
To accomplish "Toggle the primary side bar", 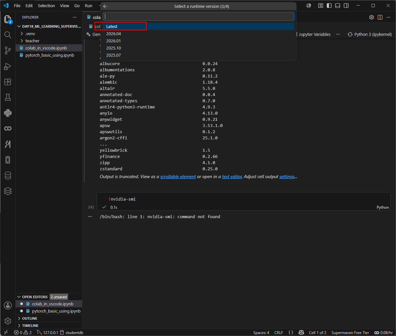I will coord(329,6).
